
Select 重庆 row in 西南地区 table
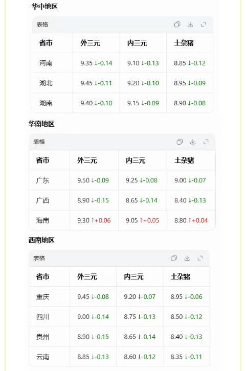point(119,297)
